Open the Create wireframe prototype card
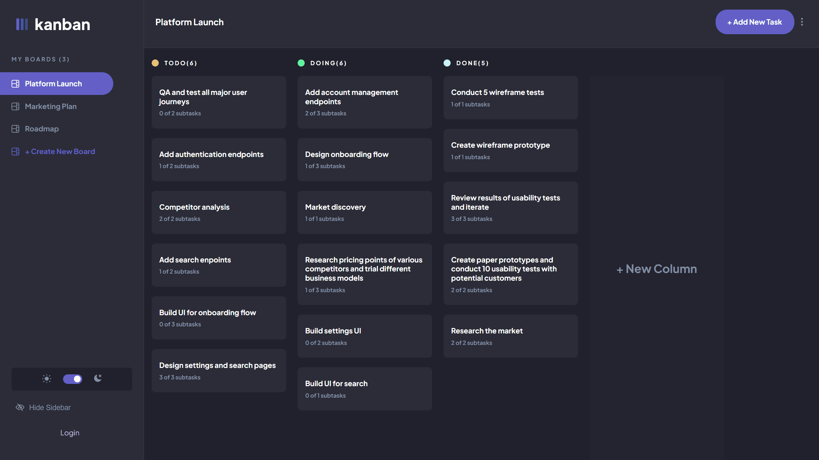The image size is (819, 460). 511,151
